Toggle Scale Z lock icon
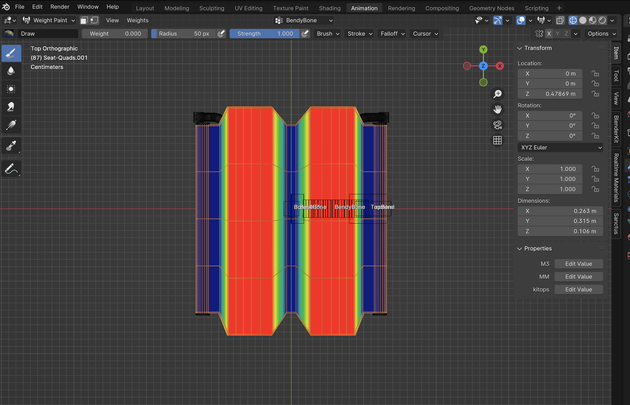Image resolution: width=630 pixels, height=405 pixels. pos(595,189)
